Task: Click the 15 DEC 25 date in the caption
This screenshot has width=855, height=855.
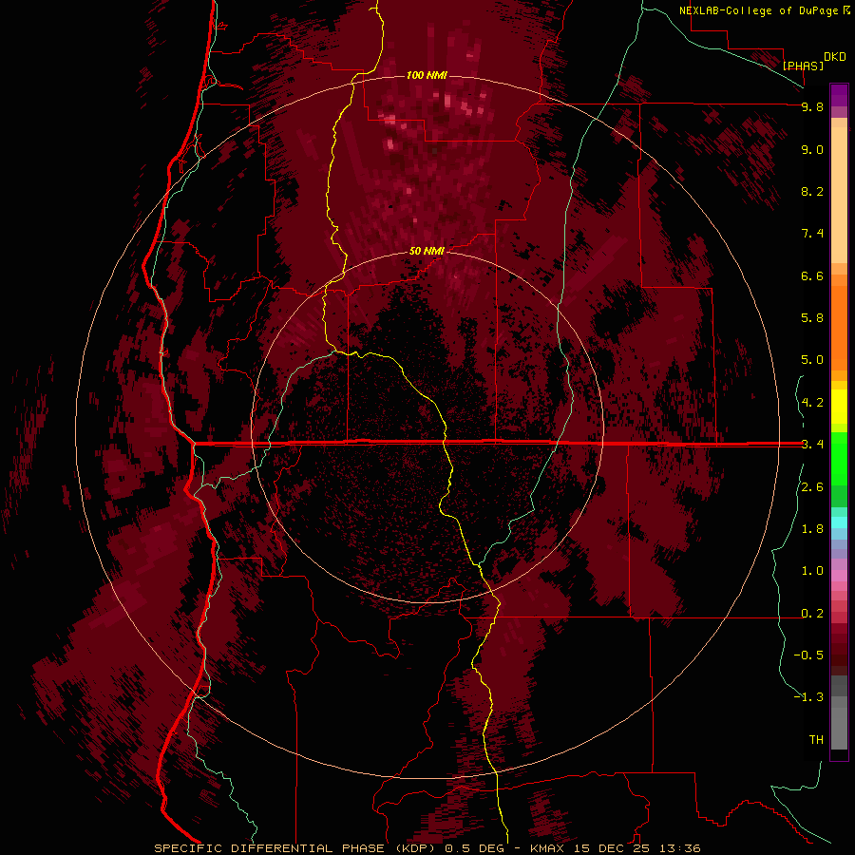Action: tap(613, 848)
